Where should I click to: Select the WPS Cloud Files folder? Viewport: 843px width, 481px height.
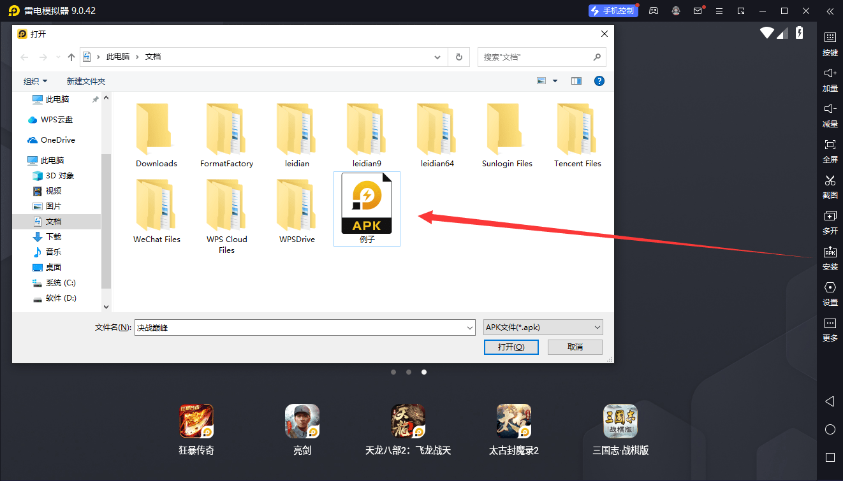[226, 217]
